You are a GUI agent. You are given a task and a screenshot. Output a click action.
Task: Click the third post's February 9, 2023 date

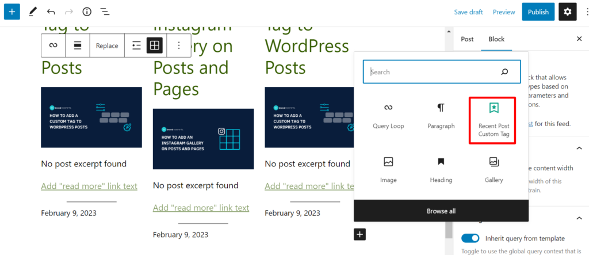[293, 213]
